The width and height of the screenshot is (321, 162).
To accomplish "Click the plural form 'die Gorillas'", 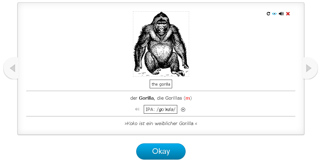I will (169, 98).
